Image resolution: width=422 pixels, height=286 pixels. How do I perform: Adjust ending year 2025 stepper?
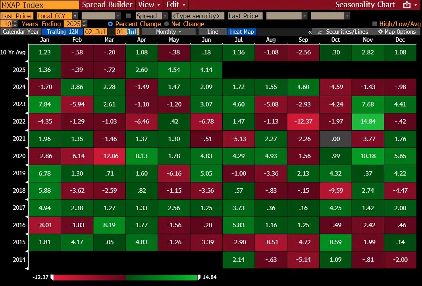tap(84, 24)
